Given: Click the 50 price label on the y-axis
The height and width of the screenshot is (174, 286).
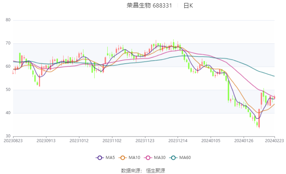Looking at the screenshot, I should 8,90.
